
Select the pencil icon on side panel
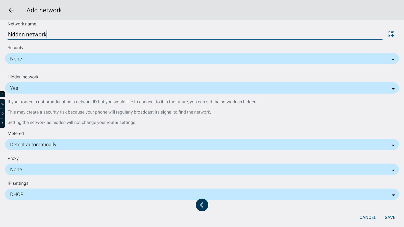[x=3, y=104]
